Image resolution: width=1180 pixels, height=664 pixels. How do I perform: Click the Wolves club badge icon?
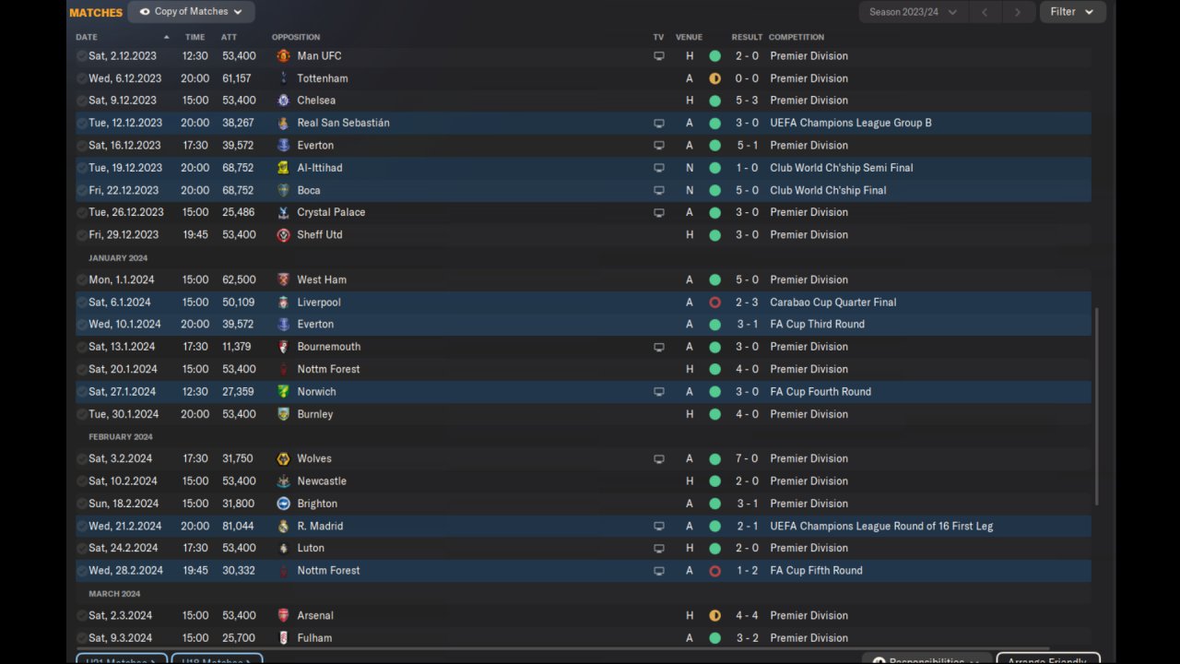[x=283, y=458]
